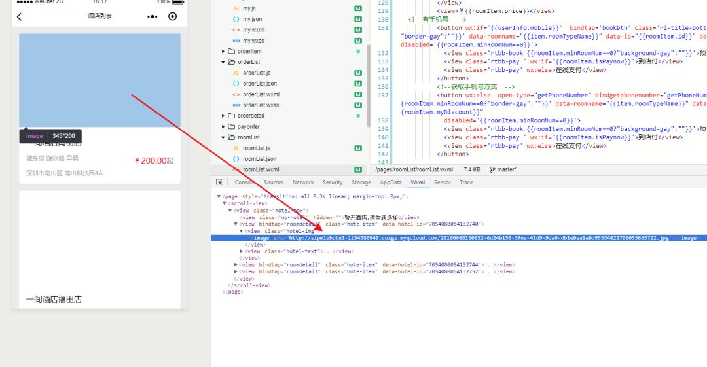This screenshot has height=367, width=707.
Task: Select the element inspector picker icon
Action: pos(219,182)
